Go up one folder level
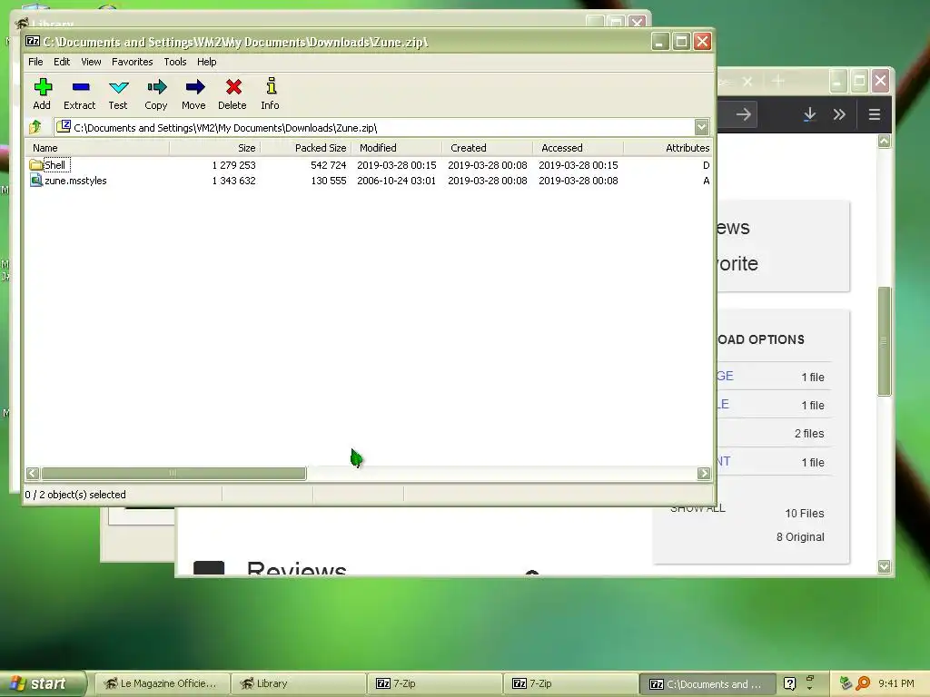Screen dimensions: 930x697 coord(35,127)
